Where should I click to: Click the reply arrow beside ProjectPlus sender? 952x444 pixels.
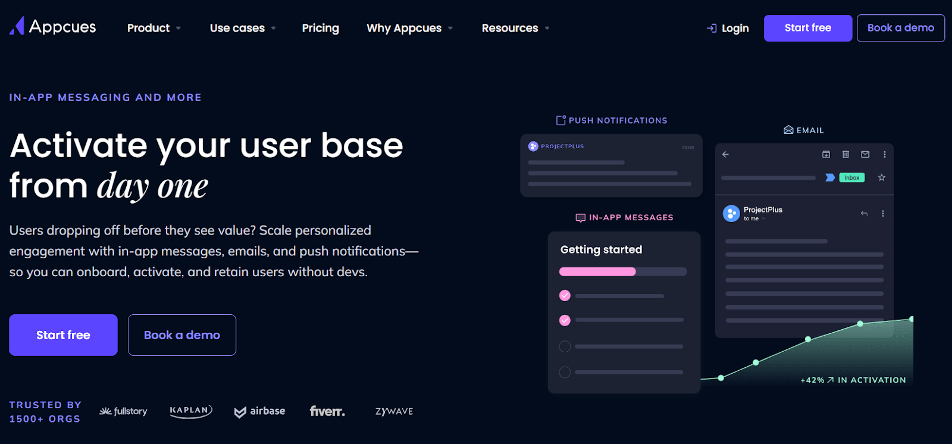[864, 213]
